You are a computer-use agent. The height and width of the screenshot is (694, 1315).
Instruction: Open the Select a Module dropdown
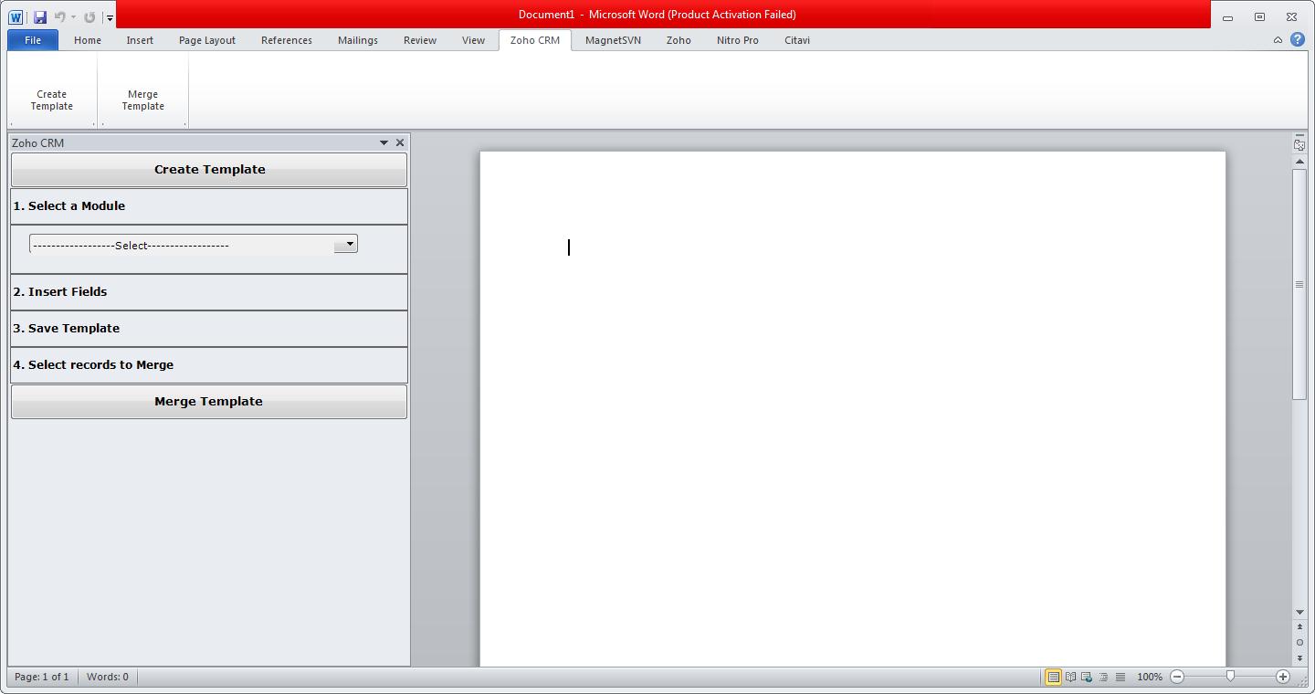pyautogui.click(x=345, y=244)
